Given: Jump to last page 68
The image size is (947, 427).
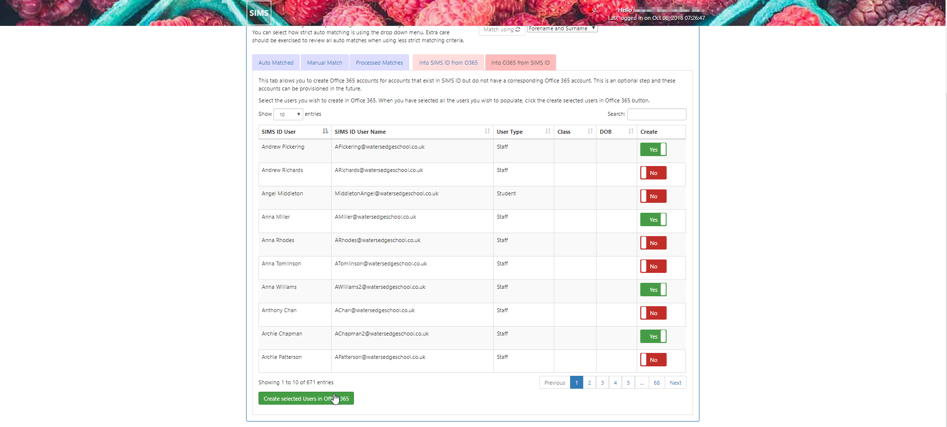Looking at the screenshot, I should 657,383.
